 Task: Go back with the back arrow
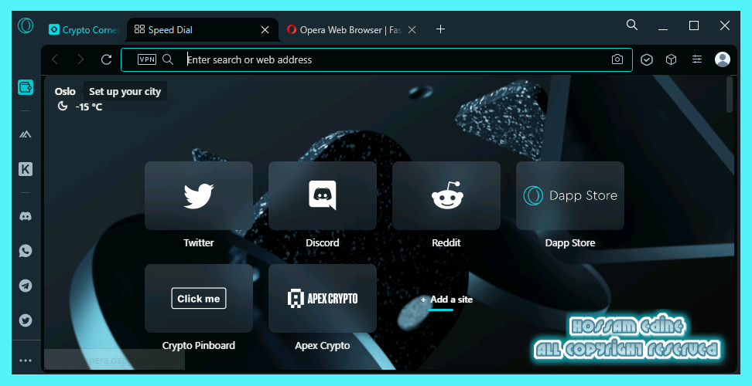[55, 59]
